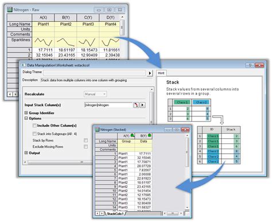Click cell 17.7111 in Nitrogen - Raw
The height and width of the screenshot is (222, 272).
click(x=43, y=50)
